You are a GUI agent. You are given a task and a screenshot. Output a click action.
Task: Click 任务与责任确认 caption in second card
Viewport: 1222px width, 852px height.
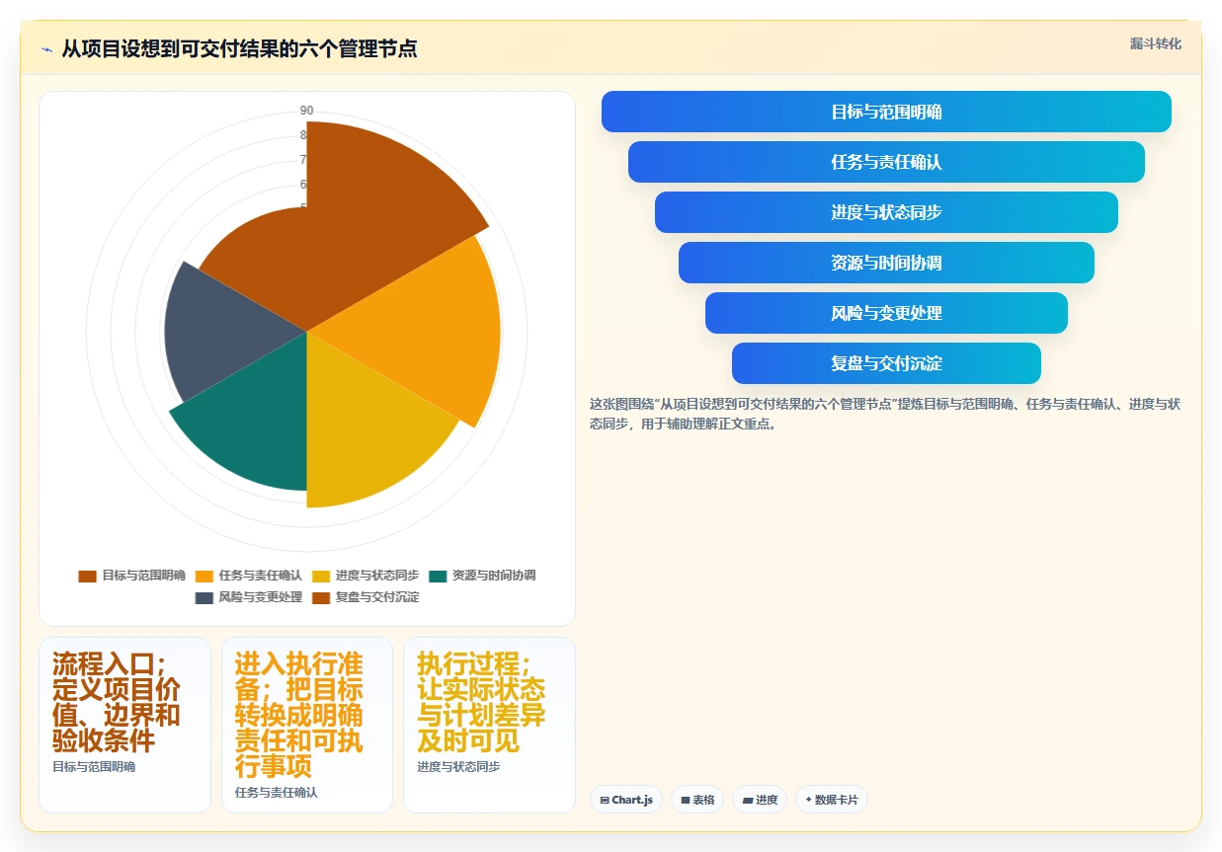[x=277, y=792]
